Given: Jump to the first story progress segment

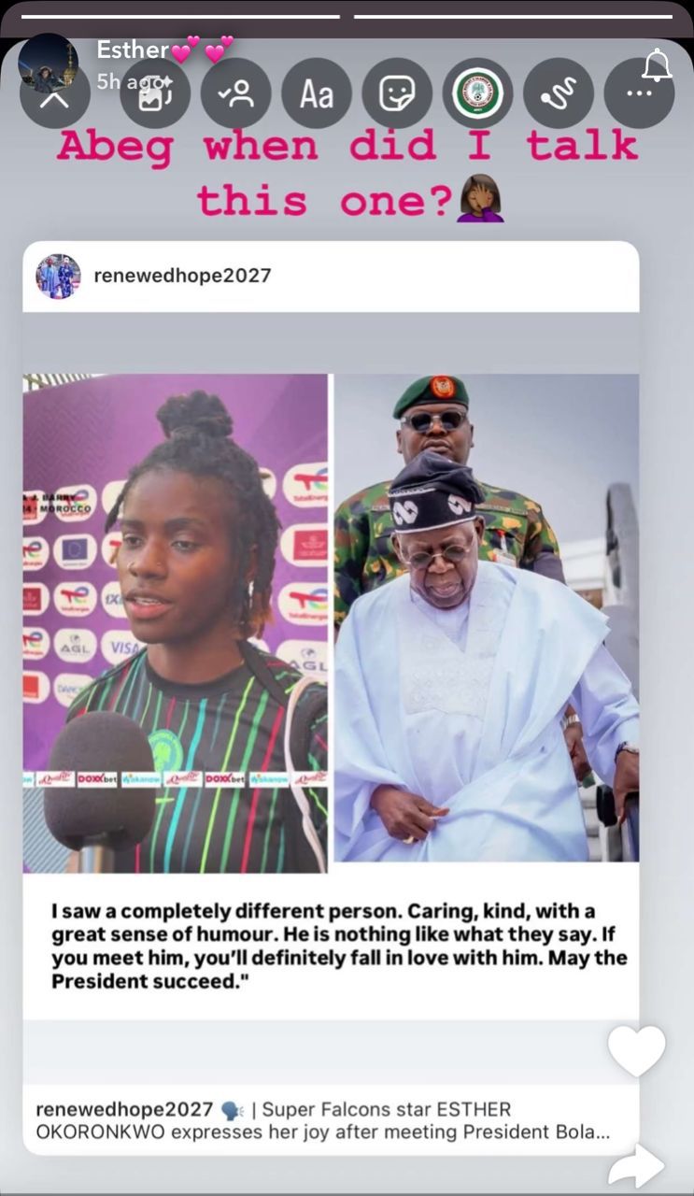Looking at the screenshot, I should click(x=180, y=16).
